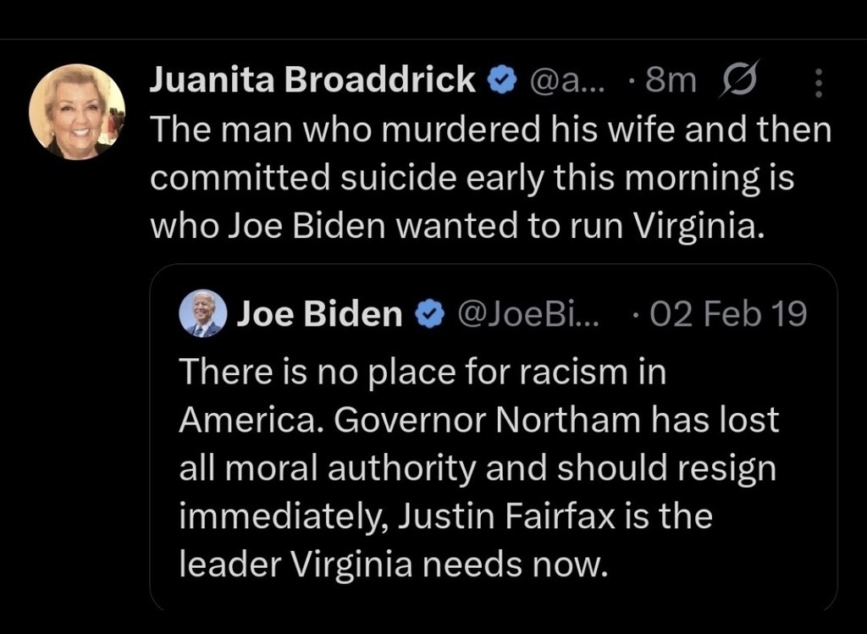867x634 pixels.
Task: Click line "all moral authority and should resign"
Action: point(478,468)
